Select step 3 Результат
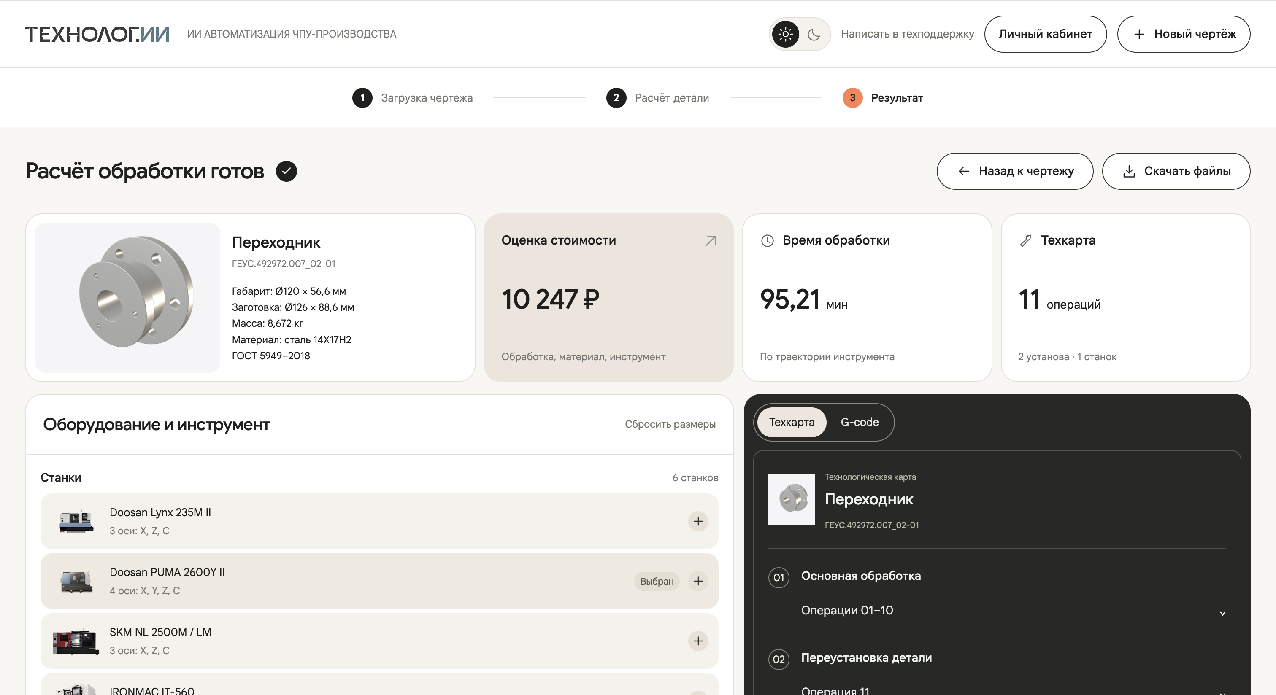Image resolution: width=1276 pixels, height=695 pixels. pos(883,97)
